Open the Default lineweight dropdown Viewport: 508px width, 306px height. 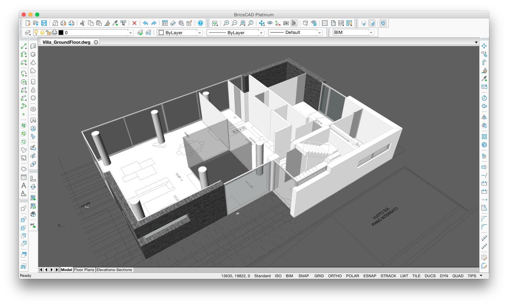pyautogui.click(x=320, y=33)
